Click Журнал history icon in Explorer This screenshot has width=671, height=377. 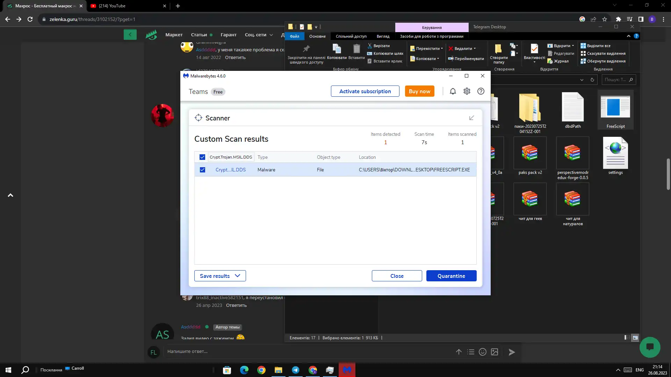click(x=558, y=61)
